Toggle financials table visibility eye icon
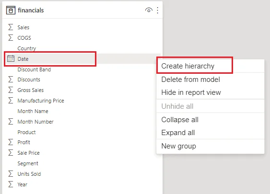Viewport: 270px width, 194px height. 149,11
